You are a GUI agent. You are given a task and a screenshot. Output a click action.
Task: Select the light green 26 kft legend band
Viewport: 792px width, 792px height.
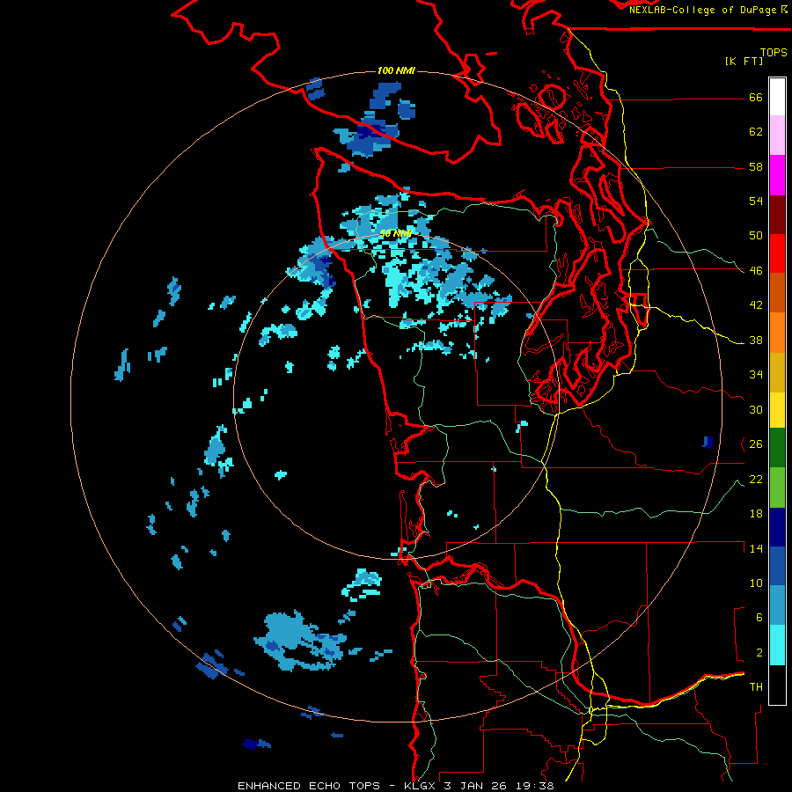coord(777,488)
